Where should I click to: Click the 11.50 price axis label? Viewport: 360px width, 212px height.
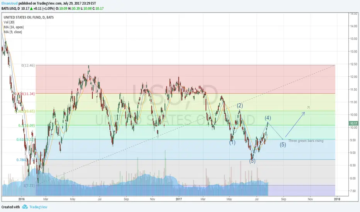pos(353,89)
